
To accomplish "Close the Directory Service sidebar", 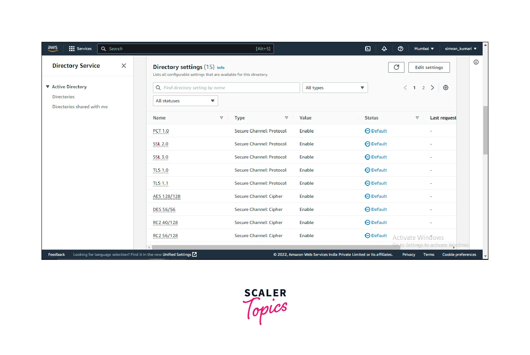I will point(124,66).
